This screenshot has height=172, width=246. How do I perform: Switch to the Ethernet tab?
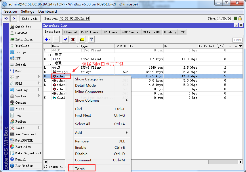(x=70, y=32)
